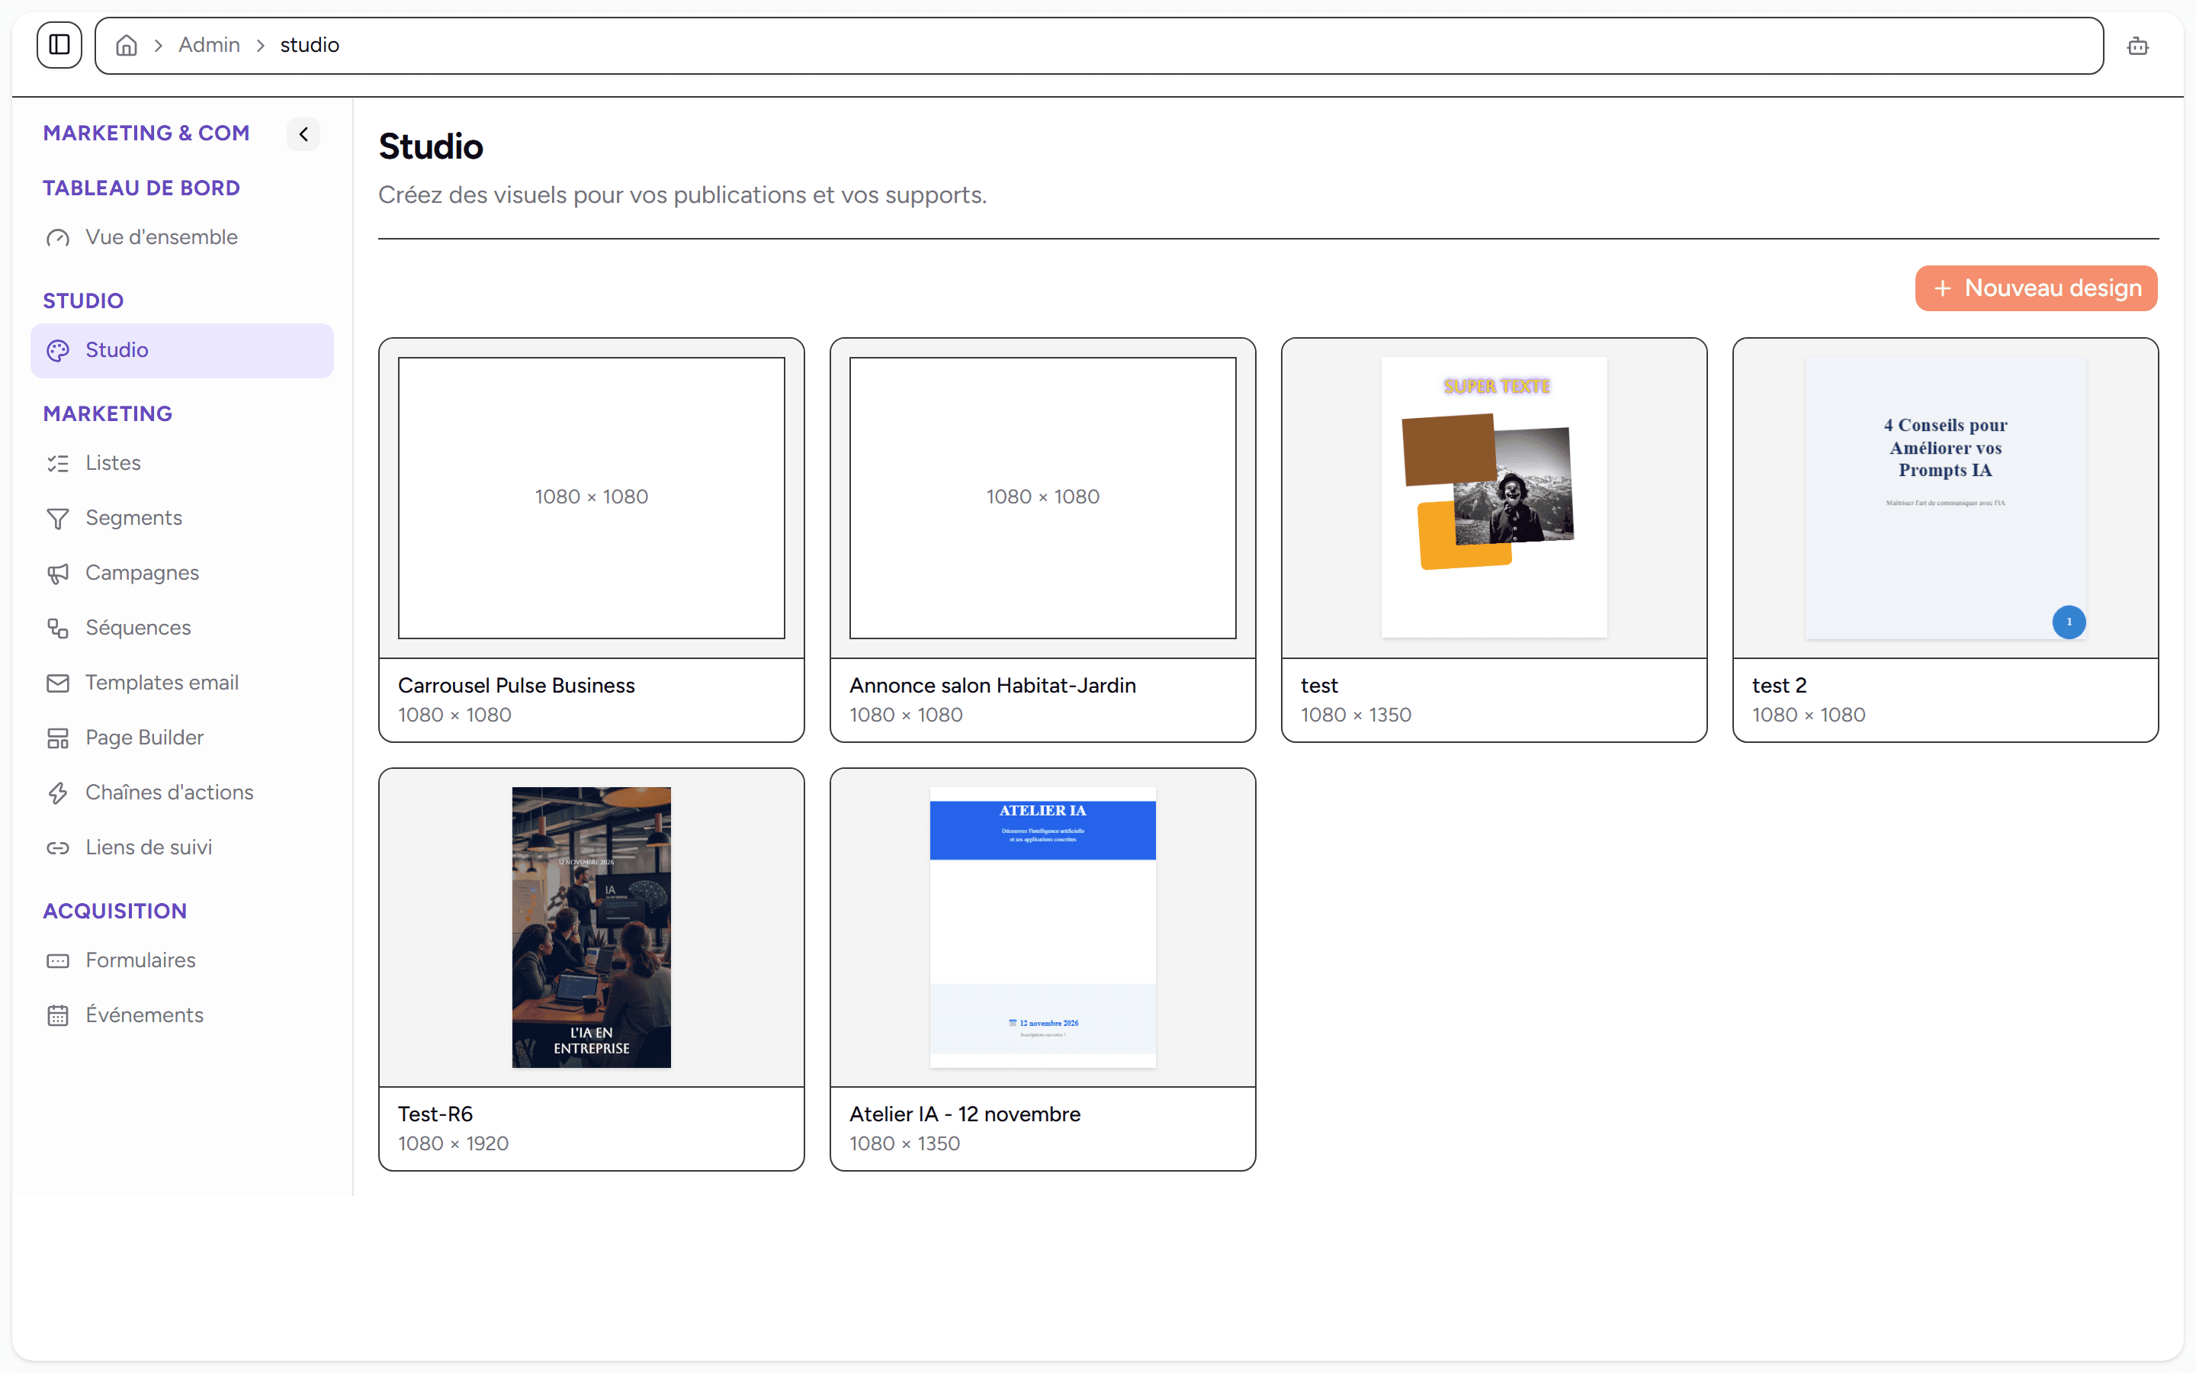Image resolution: width=2196 pixels, height=1373 pixels.
Task: Open the test design thumbnail with Super Texte
Action: pos(1494,497)
